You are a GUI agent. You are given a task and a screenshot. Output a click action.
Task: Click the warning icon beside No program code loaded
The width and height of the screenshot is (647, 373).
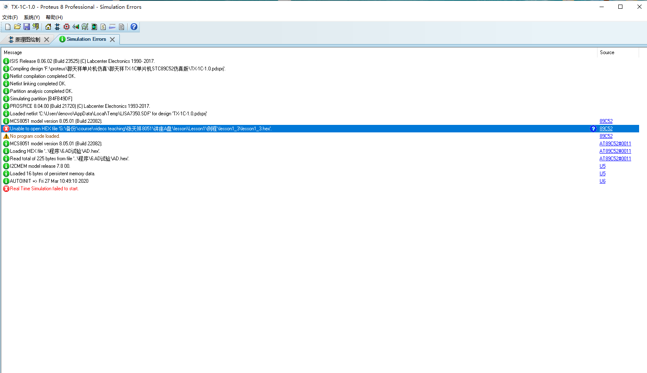coord(6,136)
